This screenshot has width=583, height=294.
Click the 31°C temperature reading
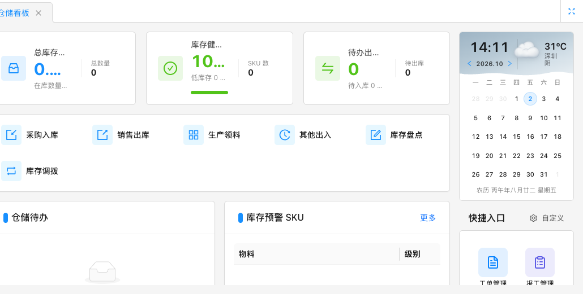click(x=555, y=46)
